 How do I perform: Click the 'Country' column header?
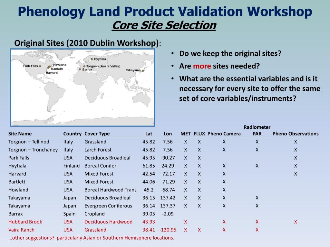click(73, 134)
